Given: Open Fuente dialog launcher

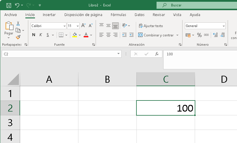Looking at the screenshot, I should [x=94, y=45].
